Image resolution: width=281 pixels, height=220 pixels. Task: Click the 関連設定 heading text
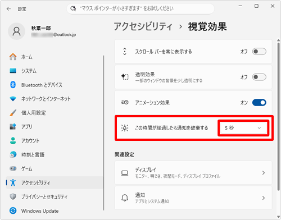(124, 154)
